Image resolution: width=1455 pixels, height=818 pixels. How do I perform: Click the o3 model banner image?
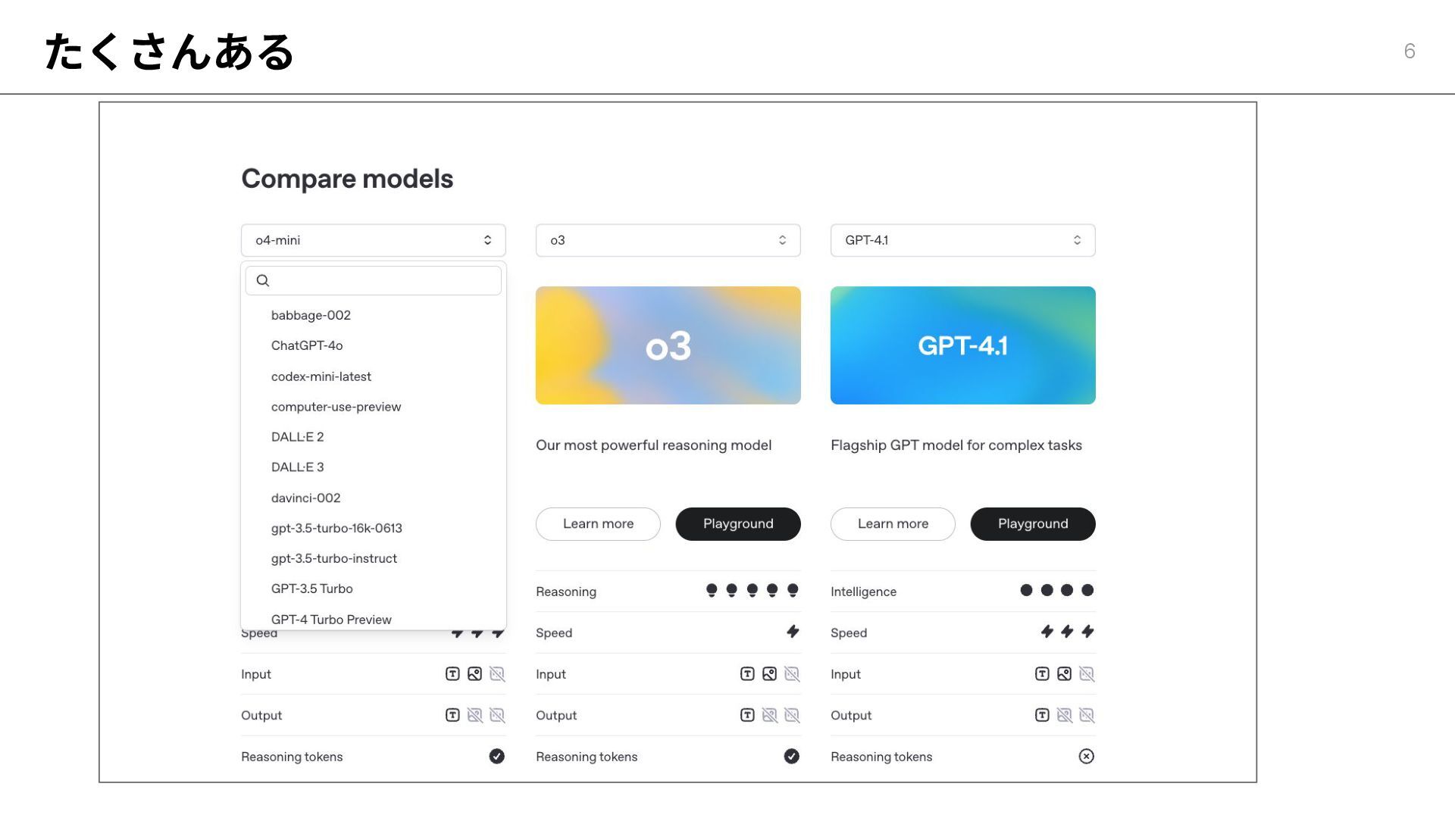668,345
